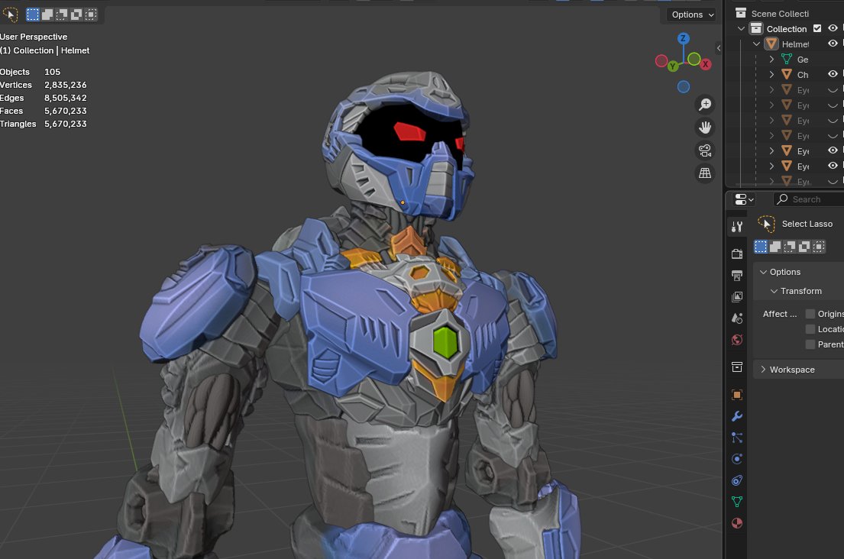Click the negative Z blue gizmo circle
The width and height of the screenshot is (844, 559).
(684, 86)
